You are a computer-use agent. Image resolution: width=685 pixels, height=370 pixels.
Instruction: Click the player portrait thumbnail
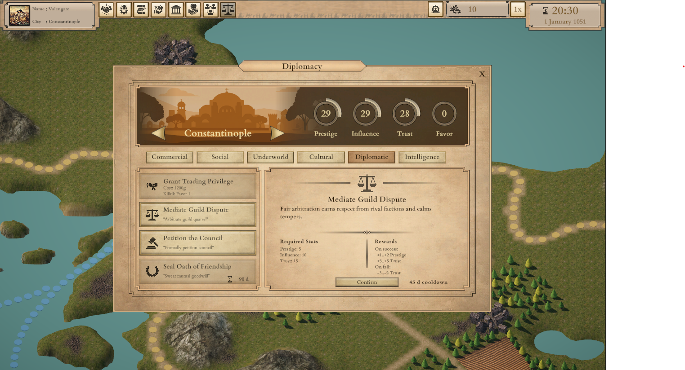pyautogui.click(x=20, y=16)
